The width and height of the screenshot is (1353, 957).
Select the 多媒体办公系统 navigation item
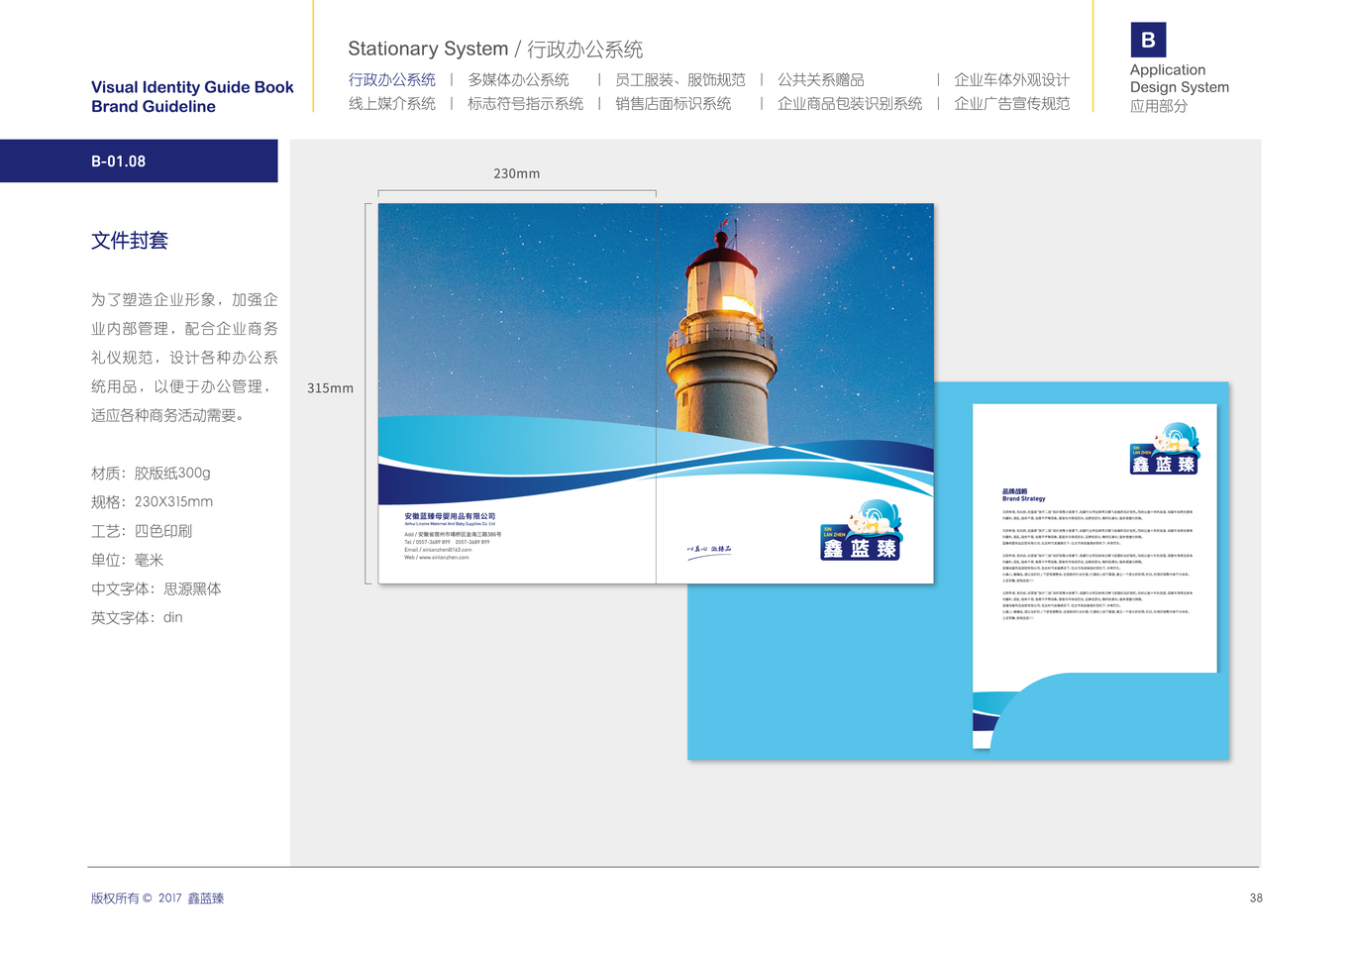(518, 79)
